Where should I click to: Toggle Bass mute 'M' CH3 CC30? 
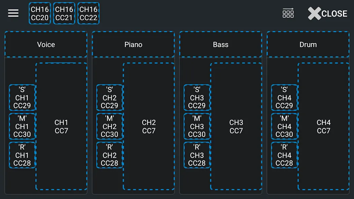(x=197, y=126)
